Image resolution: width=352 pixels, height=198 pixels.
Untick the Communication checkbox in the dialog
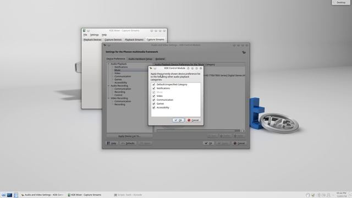pyautogui.click(x=154, y=100)
